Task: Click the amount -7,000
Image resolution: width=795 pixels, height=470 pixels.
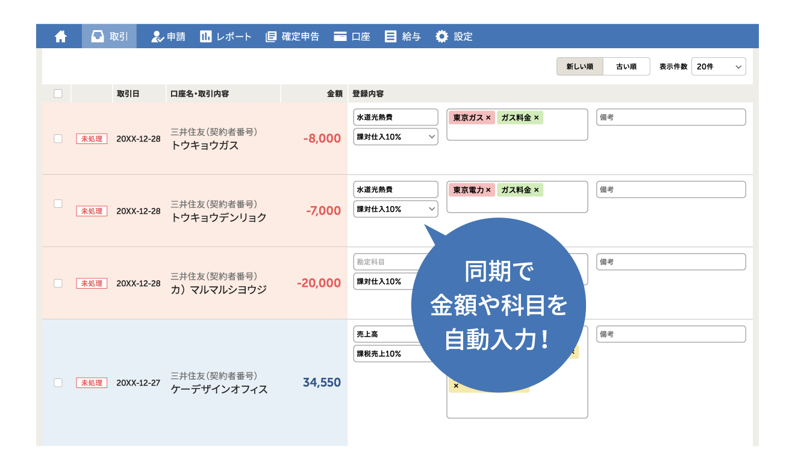Action: (323, 211)
